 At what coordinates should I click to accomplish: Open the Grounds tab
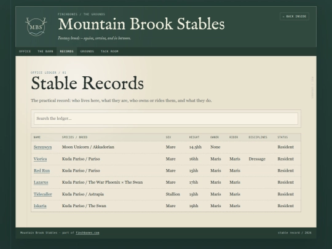(x=87, y=51)
